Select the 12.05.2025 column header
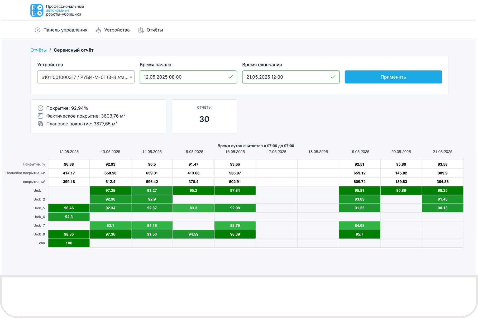Image resolution: width=478 pixels, height=318 pixels. pyautogui.click(x=69, y=152)
